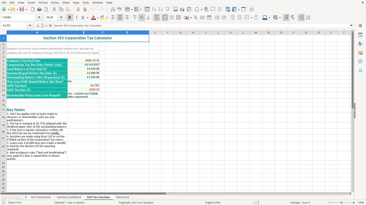This screenshot has width=366, height=205.
Task: Apply the red font color
Action: [94, 18]
